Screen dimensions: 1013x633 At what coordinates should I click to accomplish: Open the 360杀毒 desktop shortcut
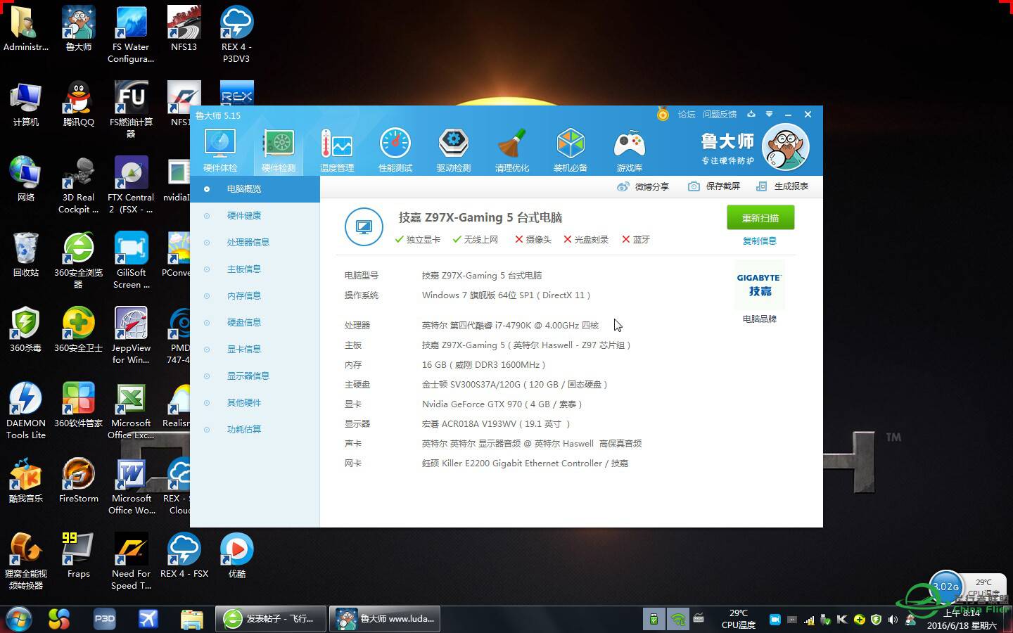(x=26, y=329)
